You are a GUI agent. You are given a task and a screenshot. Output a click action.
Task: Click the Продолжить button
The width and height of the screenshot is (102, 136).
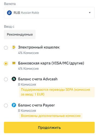tap(49, 128)
